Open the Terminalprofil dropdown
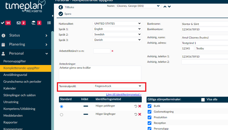This screenshot has width=228, height=130. pyautogui.click(x=118, y=86)
